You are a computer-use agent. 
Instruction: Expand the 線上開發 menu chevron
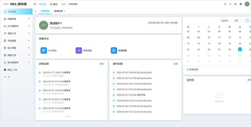pyautogui.click(x=29, y=48)
